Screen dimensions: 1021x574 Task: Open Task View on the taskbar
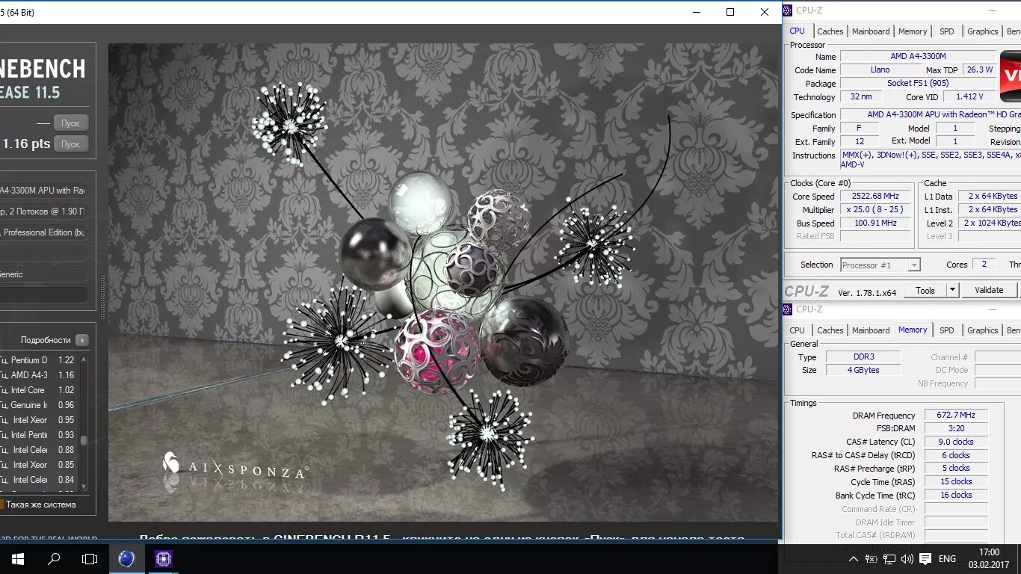click(x=90, y=558)
